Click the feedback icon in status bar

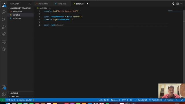[x=177, y=100]
